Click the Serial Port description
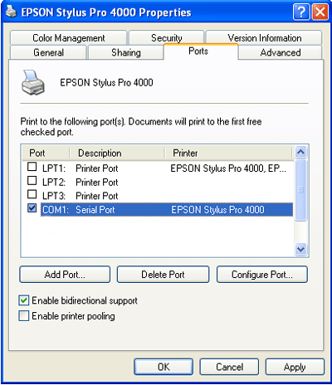 [95, 210]
